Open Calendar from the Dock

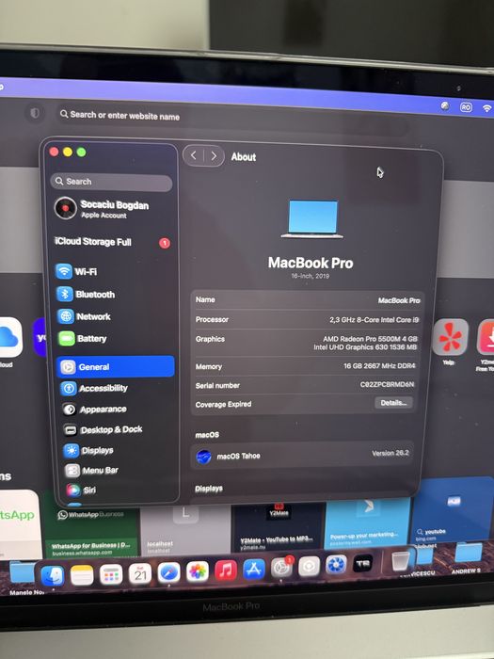coord(140,573)
